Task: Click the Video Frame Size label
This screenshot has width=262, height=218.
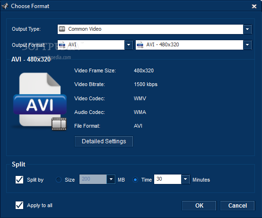Action: coord(95,70)
